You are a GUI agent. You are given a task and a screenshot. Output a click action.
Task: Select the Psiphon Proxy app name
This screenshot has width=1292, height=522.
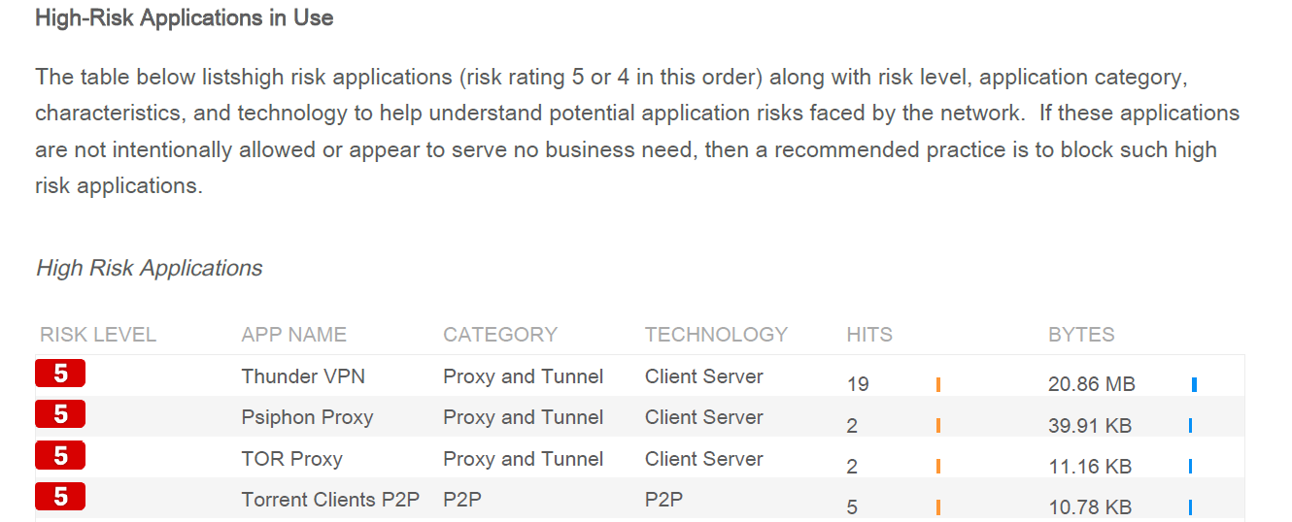click(x=307, y=417)
